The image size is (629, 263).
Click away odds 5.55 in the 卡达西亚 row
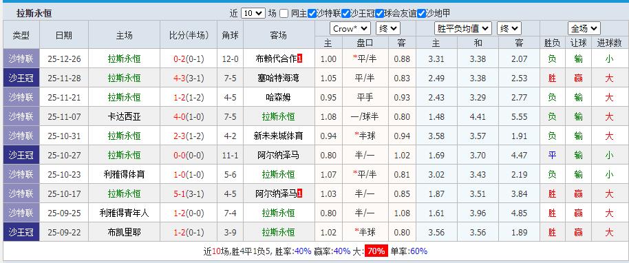(x=519, y=116)
